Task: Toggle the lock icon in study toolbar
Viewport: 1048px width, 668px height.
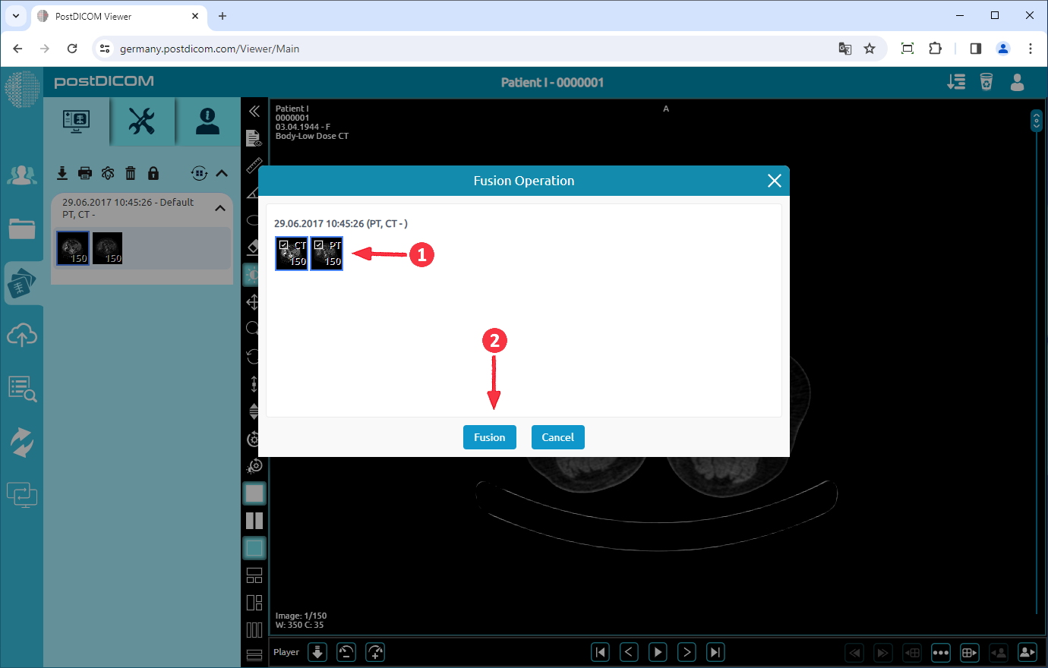Action: (x=153, y=173)
